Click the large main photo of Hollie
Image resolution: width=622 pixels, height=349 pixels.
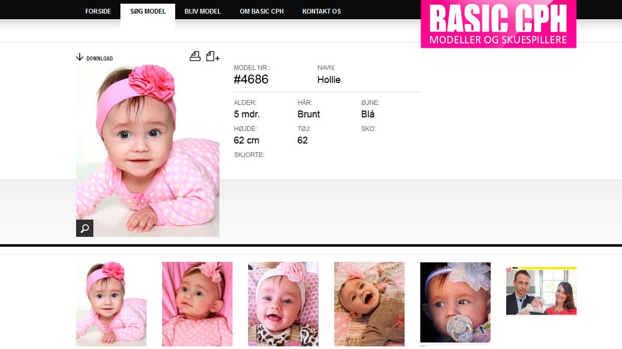(x=148, y=150)
